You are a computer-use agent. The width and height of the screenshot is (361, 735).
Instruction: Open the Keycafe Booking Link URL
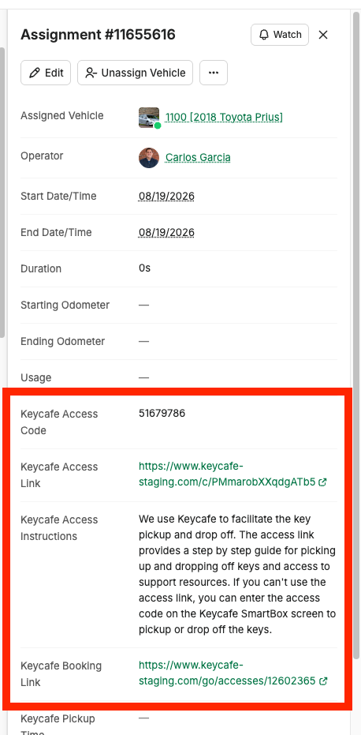tap(227, 673)
